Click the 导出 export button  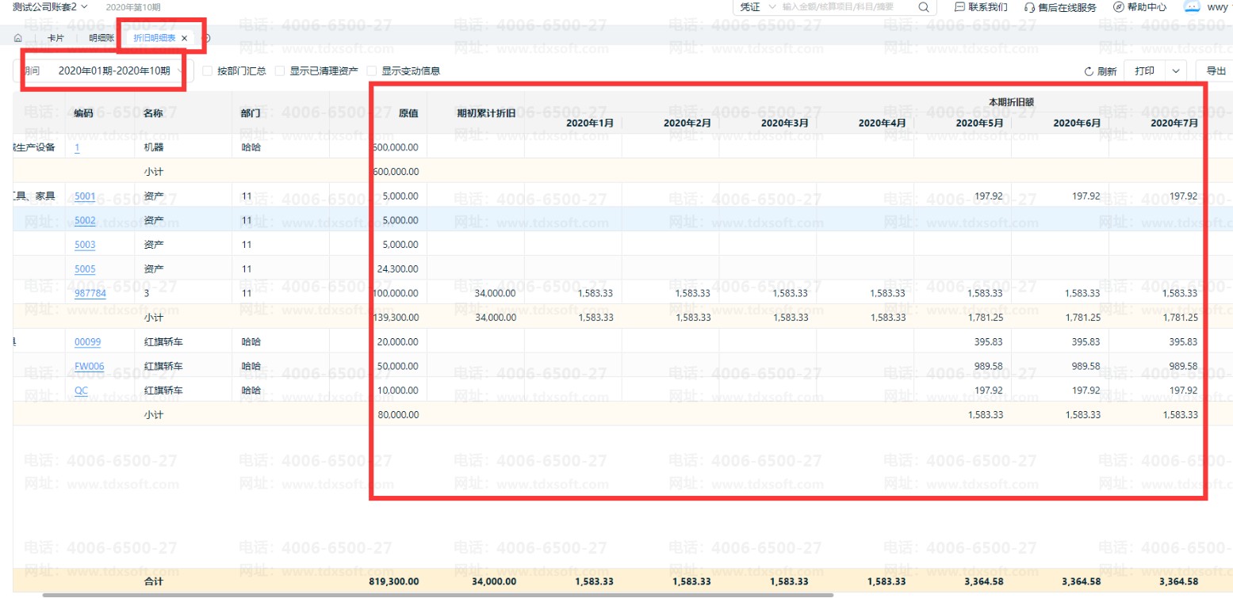(x=1216, y=70)
